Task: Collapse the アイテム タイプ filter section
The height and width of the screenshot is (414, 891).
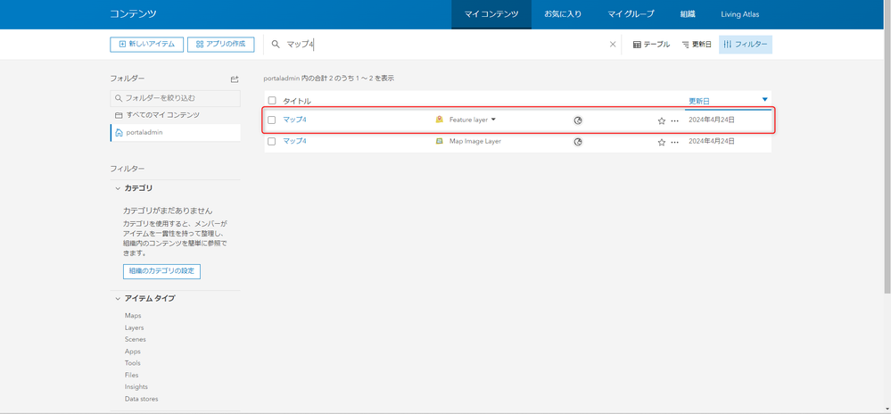Action: click(118, 299)
